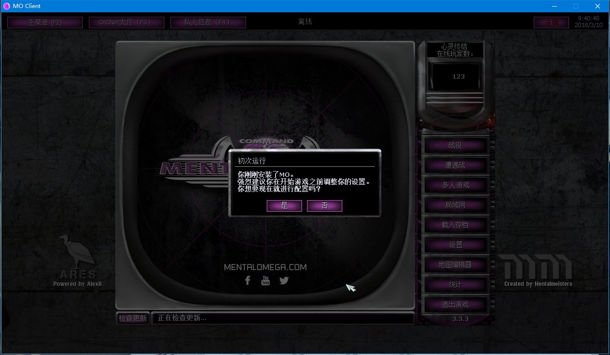This screenshot has height=355, width=610.
Task: Switch to CnCNet大厅 (F3) tab
Action: tap(127, 22)
